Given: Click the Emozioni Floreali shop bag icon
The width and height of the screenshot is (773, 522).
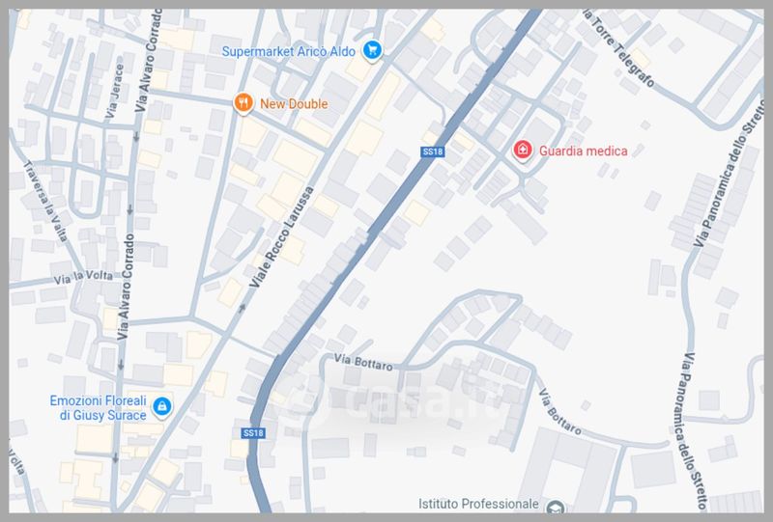Looking at the screenshot, I should [x=161, y=406].
